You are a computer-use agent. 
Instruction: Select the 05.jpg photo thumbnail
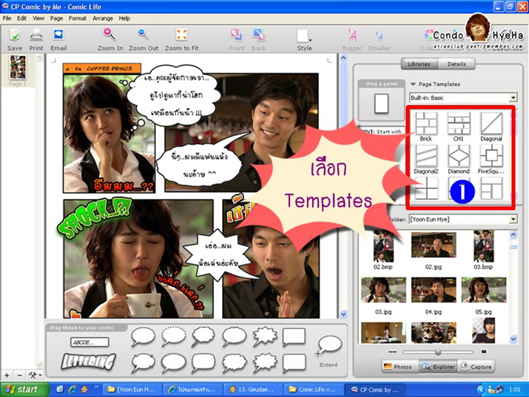484,290
